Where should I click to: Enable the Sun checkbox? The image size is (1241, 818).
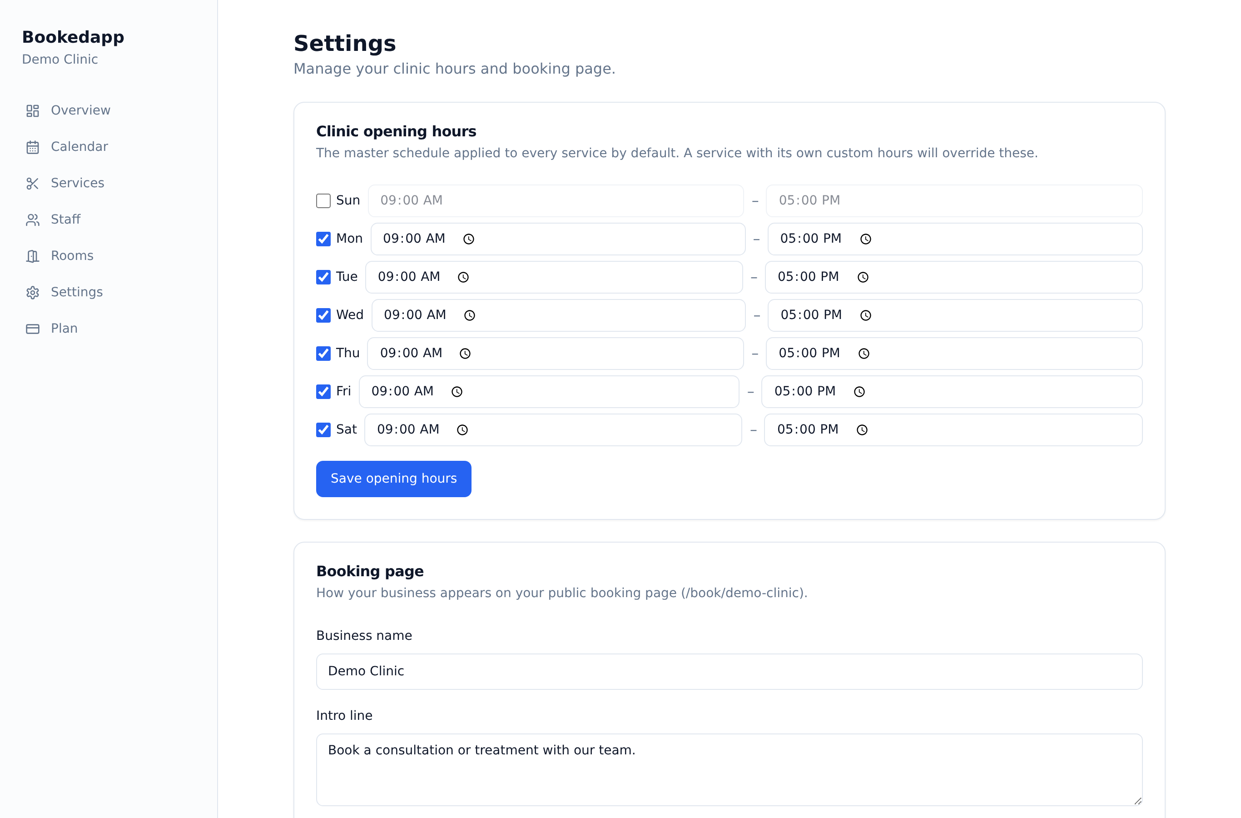tap(323, 201)
